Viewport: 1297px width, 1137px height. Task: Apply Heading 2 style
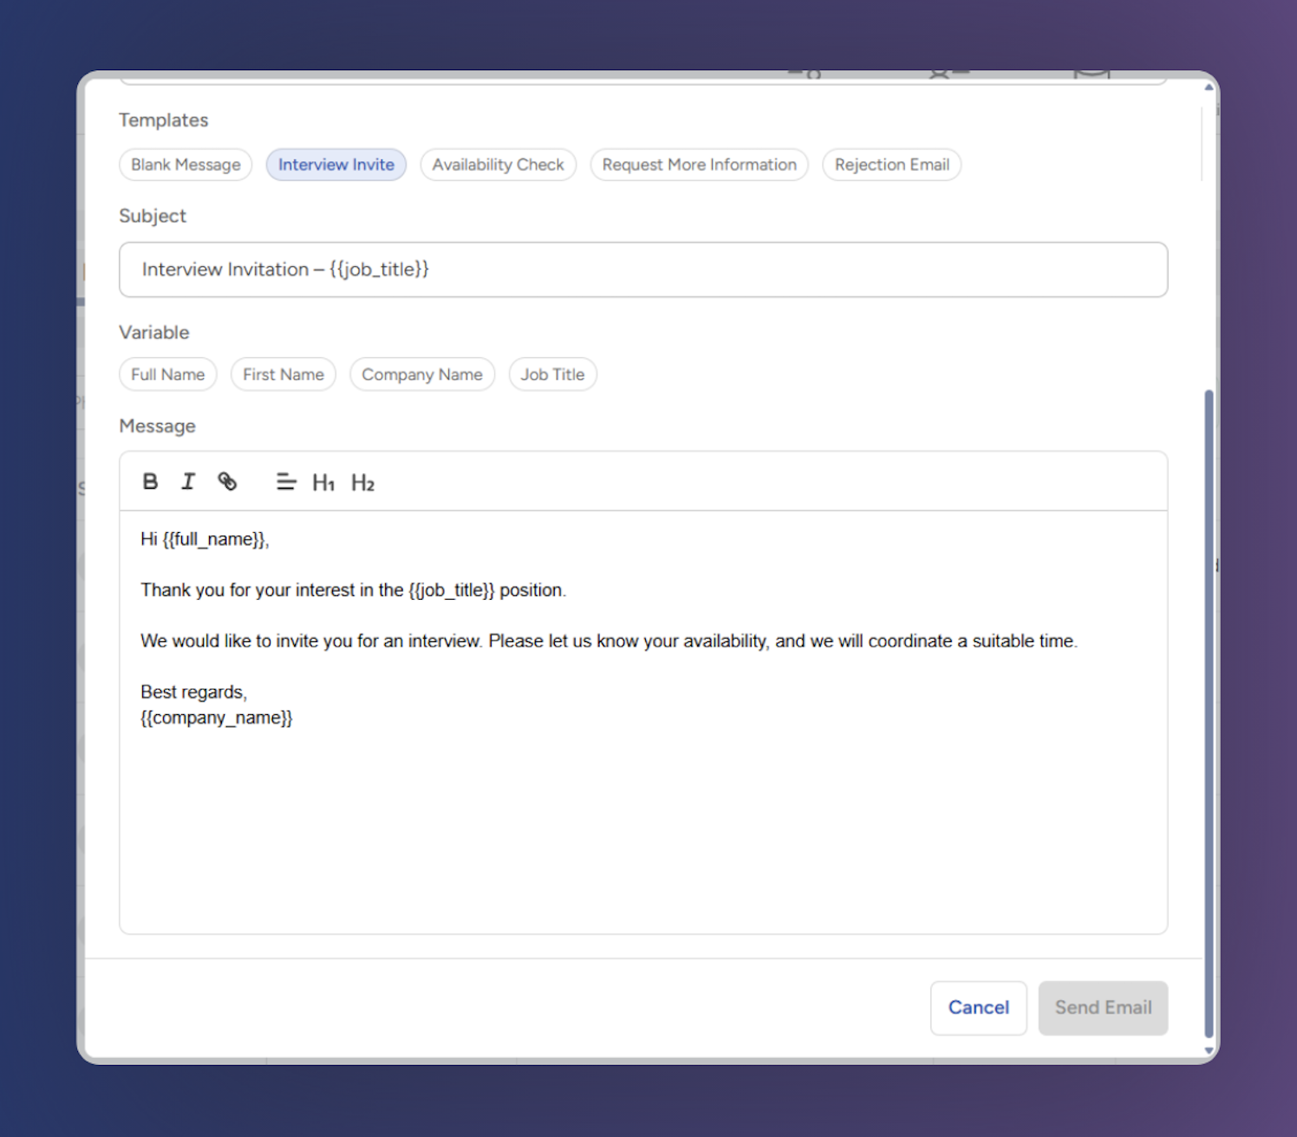(362, 483)
